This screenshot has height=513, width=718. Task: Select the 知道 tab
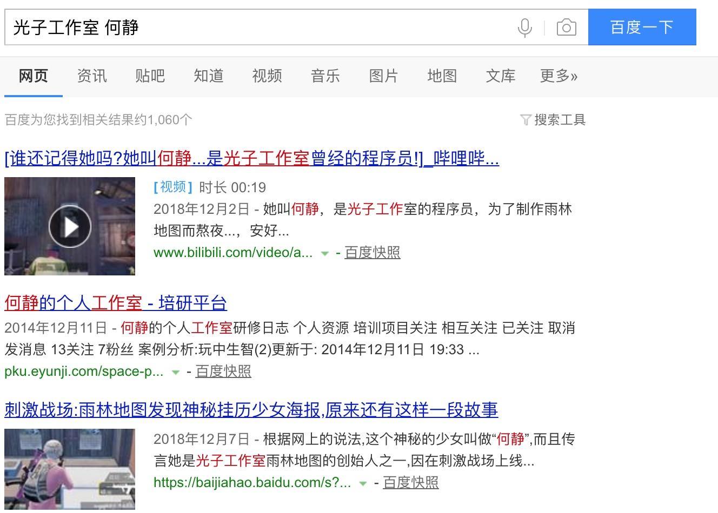(208, 76)
